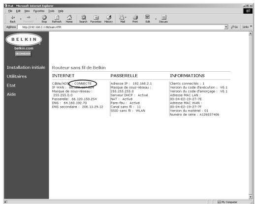The height and width of the screenshot is (204, 255).
Task: Click the Forward toolbar icon
Action: [29, 19]
